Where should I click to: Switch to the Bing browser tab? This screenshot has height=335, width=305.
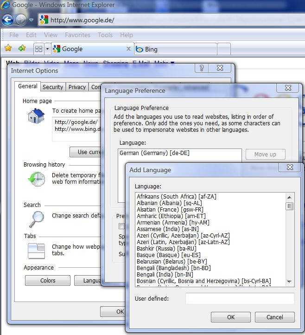pos(176,49)
